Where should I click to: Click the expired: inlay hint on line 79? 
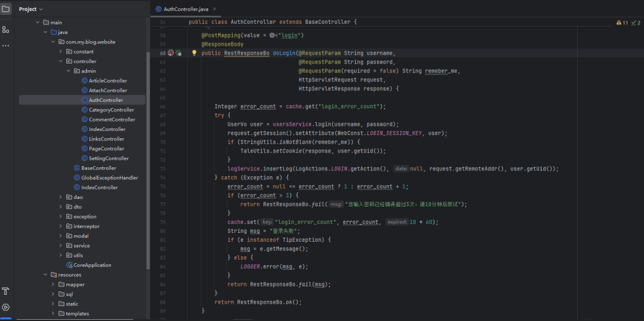397,222
